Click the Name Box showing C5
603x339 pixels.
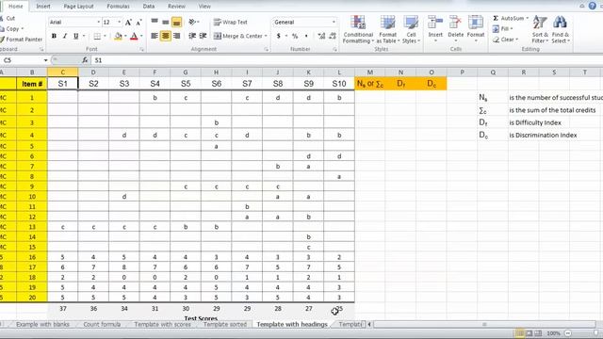pos(21,60)
